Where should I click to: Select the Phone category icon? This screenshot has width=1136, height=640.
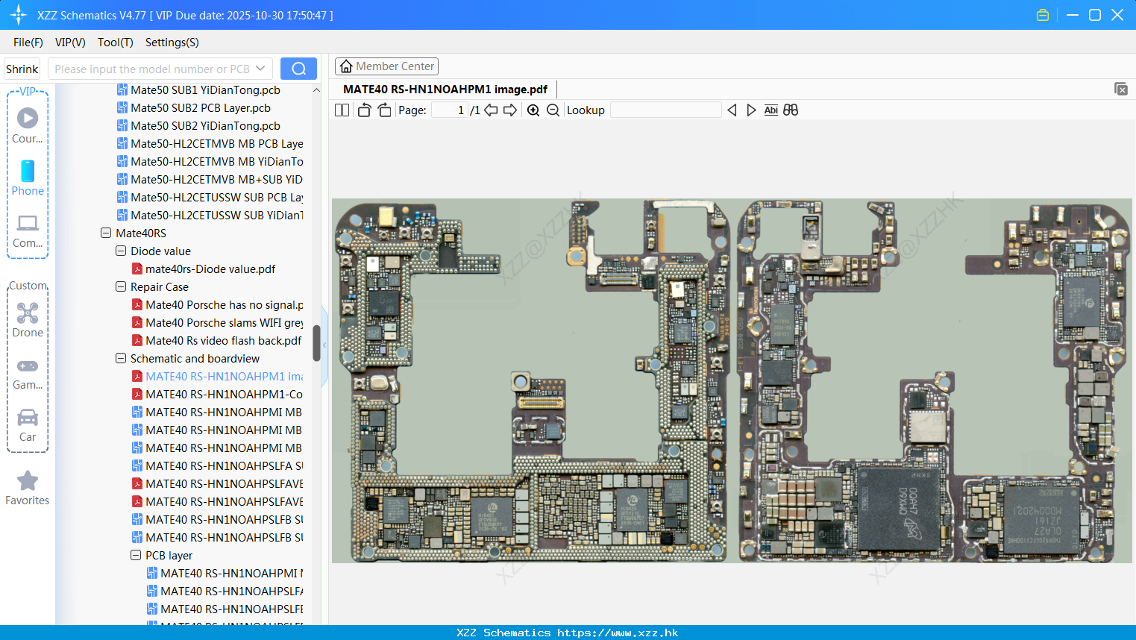coord(28,178)
